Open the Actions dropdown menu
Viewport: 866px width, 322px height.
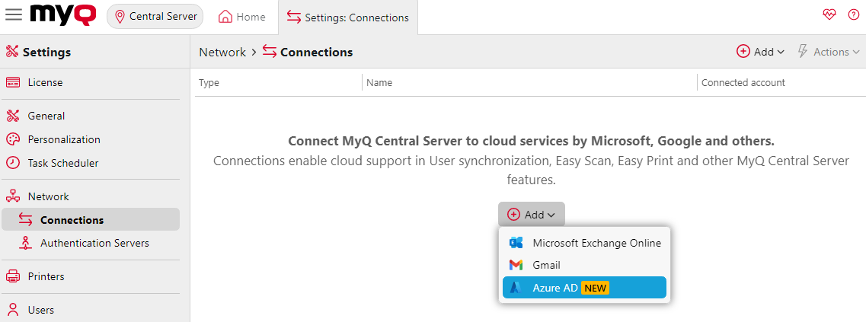[829, 52]
